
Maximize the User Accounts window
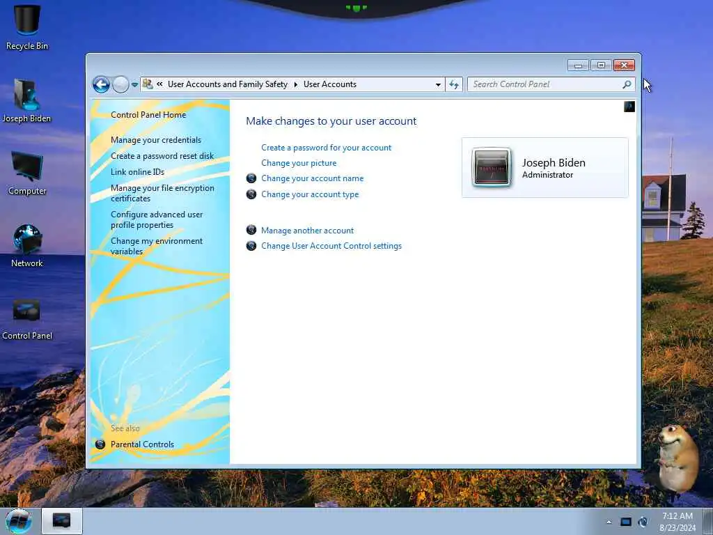601,65
